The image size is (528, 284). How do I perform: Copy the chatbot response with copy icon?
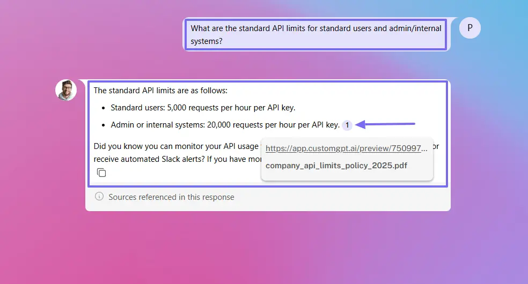point(101,173)
